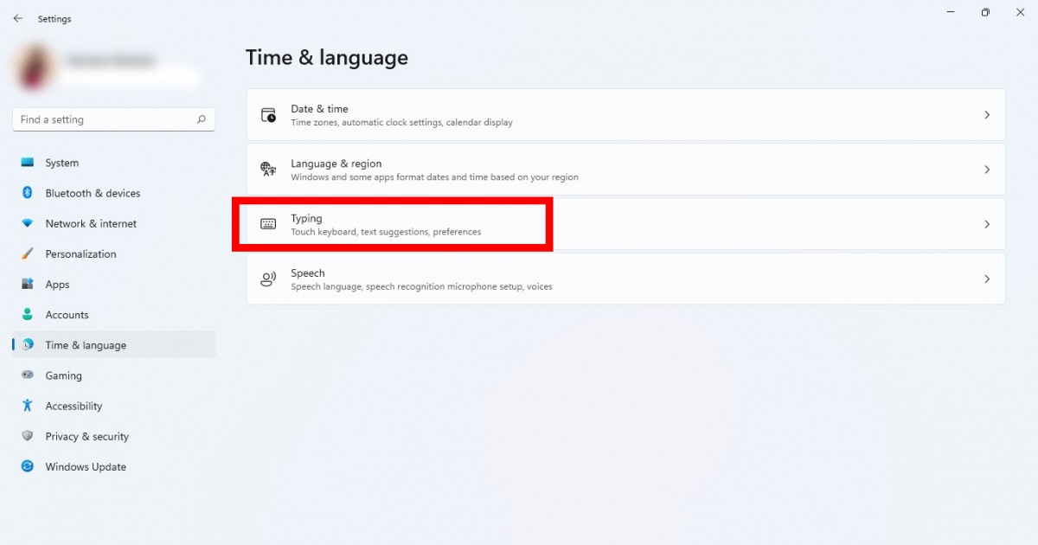The height and width of the screenshot is (545, 1038).
Task: Click the keyboard icon on the Typing row
Action: click(268, 224)
